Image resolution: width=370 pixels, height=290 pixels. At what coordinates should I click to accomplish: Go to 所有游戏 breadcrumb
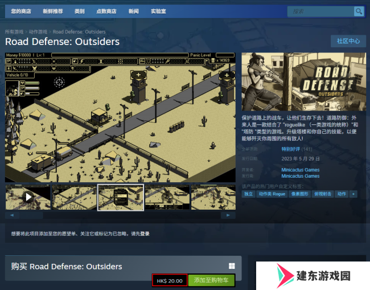coord(14,32)
